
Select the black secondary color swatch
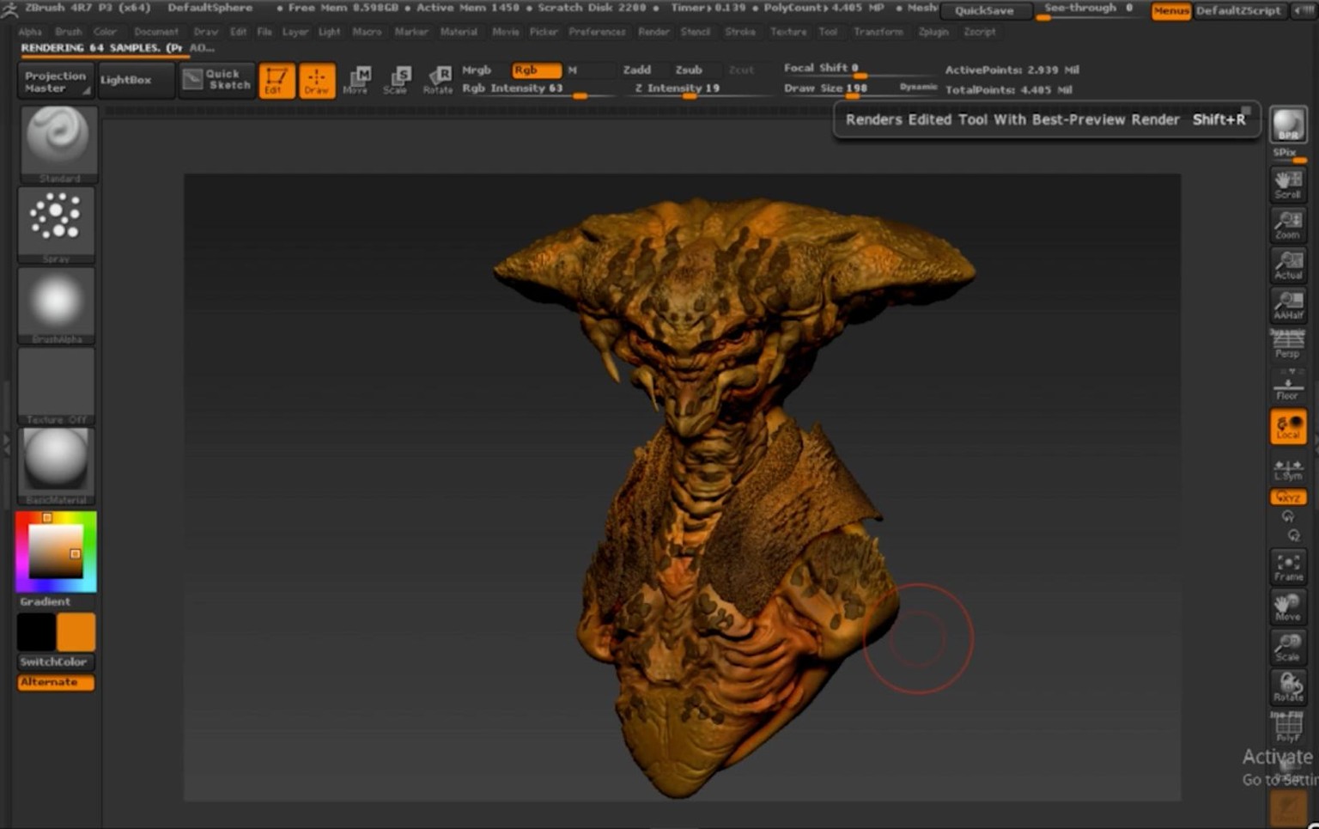pyautogui.click(x=36, y=633)
